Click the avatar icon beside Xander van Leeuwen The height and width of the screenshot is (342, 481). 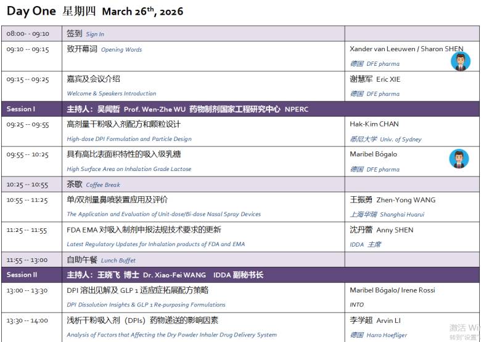(459, 62)
